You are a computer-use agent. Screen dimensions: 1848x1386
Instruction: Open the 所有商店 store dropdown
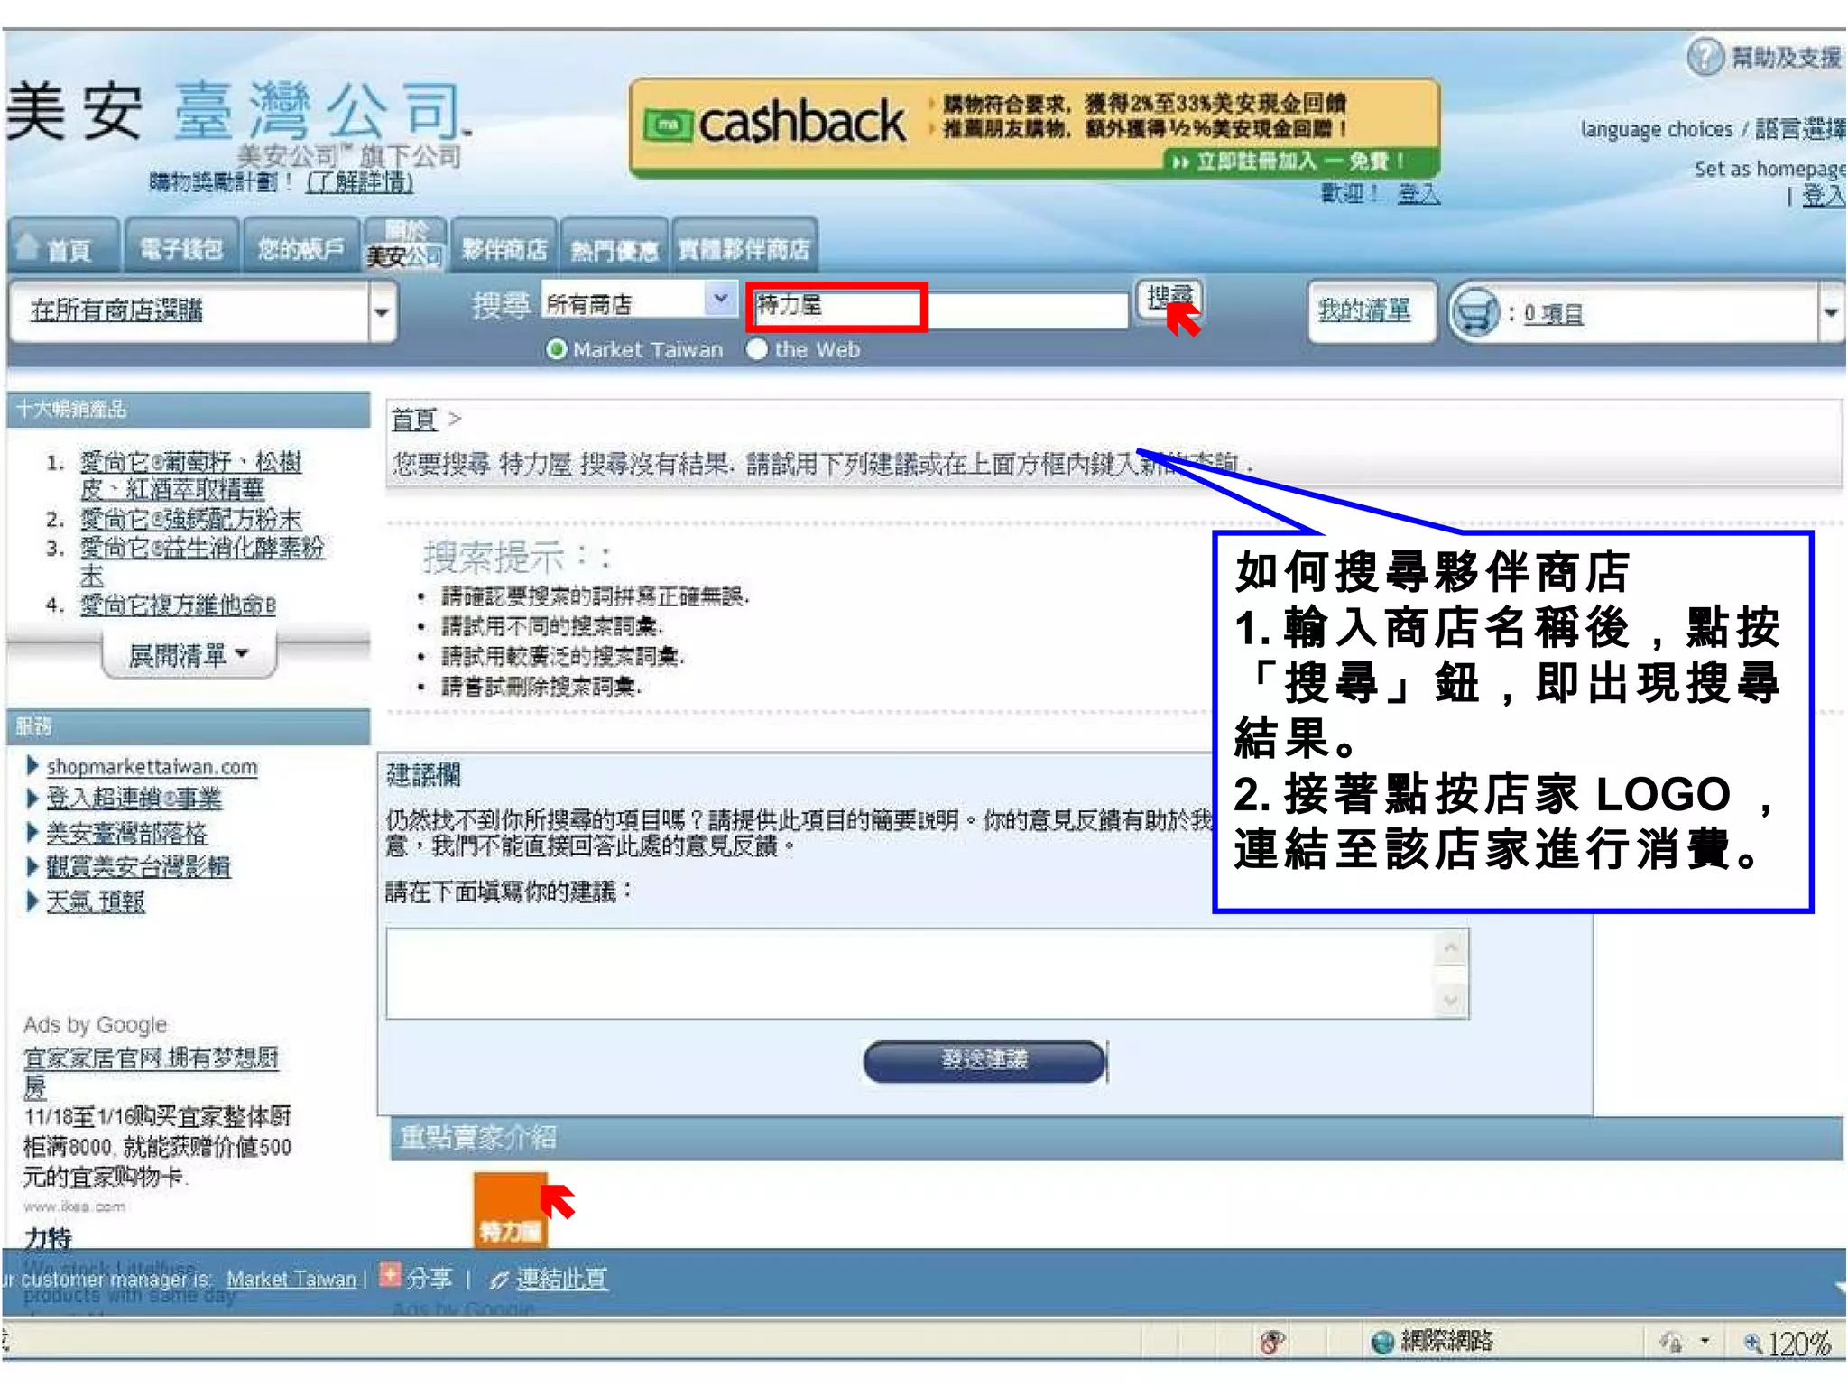coord(720,299)
